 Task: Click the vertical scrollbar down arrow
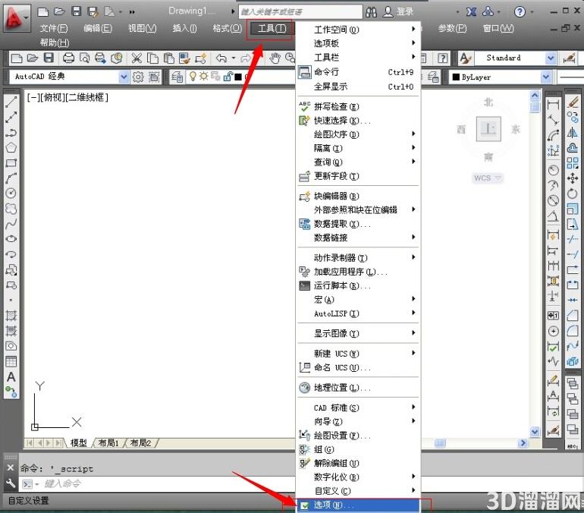click(535, 431)
